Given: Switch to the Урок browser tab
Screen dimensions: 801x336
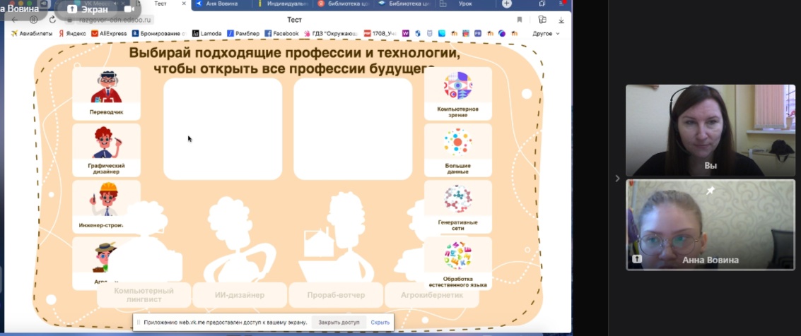Looking at the screenshot, I should (x=464, y=4).
